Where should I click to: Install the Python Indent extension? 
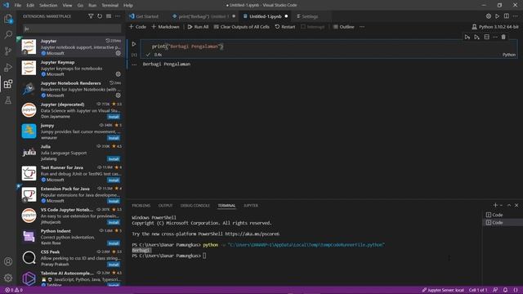(x=114, y=243)
